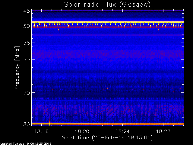Click the 'Updated Tue Aug 9 00:12:25 2016' timestamp
The height and width of the screenshot is (145, 193).
[x=26, y=144]
